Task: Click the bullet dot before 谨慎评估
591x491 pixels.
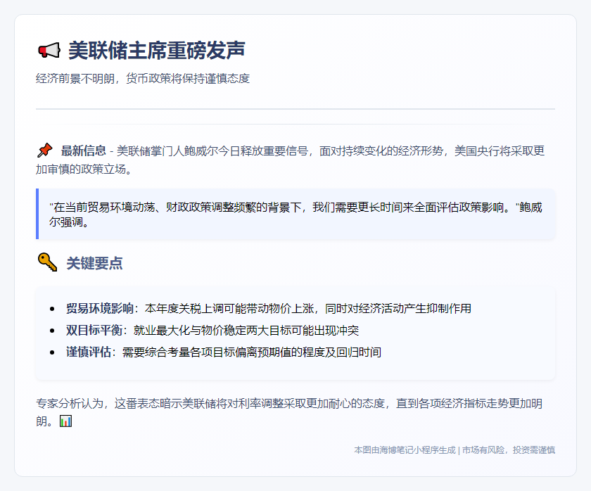Action: pyautogui.click(x=53, y=352)
